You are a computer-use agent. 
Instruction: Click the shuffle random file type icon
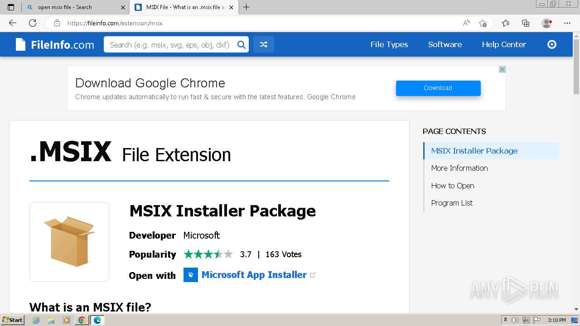pyautogui.click(x=263, y=44)
